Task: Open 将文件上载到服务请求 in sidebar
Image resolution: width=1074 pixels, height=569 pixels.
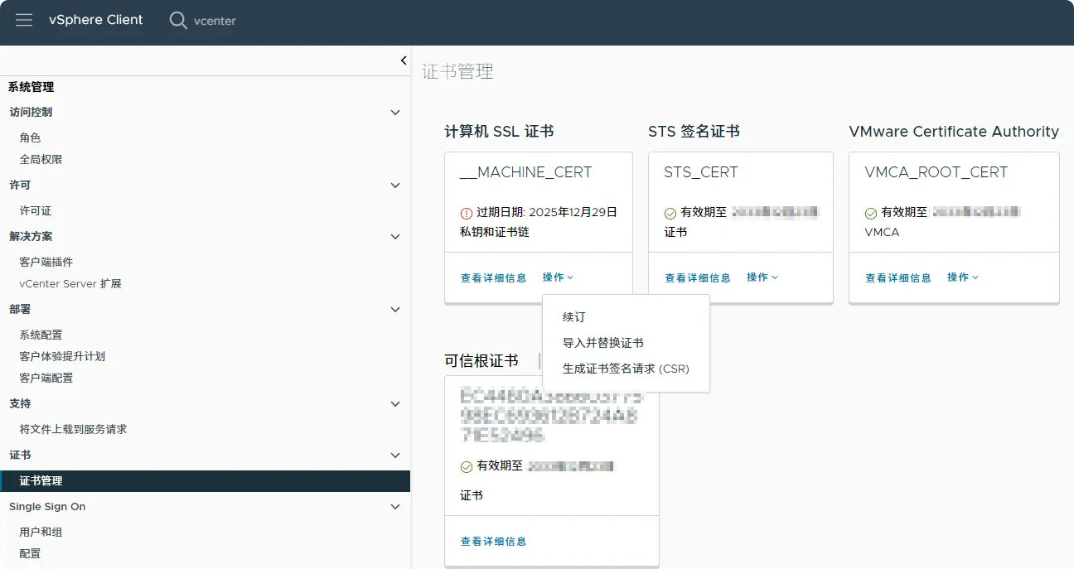Action: (73, 430)
